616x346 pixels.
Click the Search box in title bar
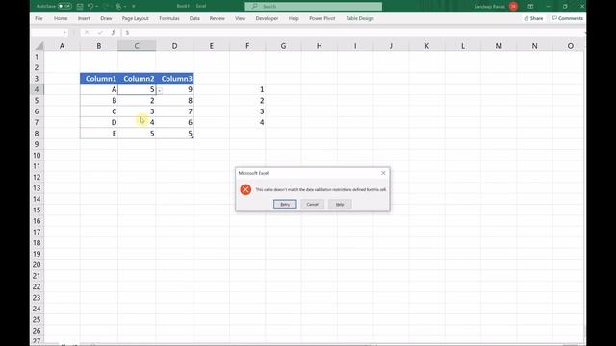(x=313, y=7)
